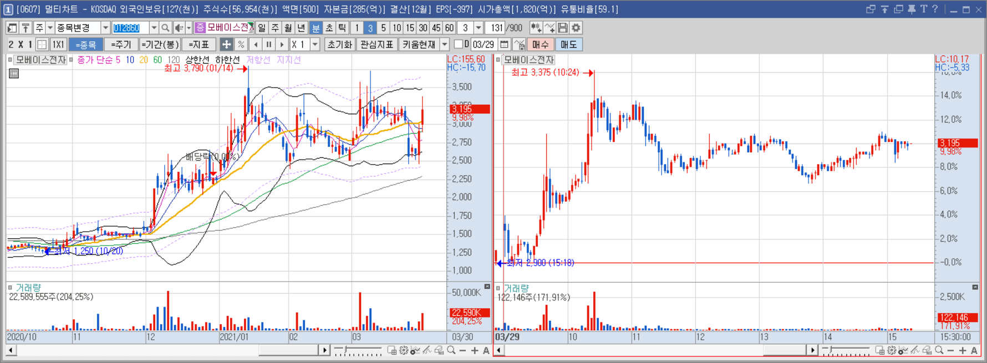Open the calendar date picker icon
987x363 pixels.
click(504, 44)
